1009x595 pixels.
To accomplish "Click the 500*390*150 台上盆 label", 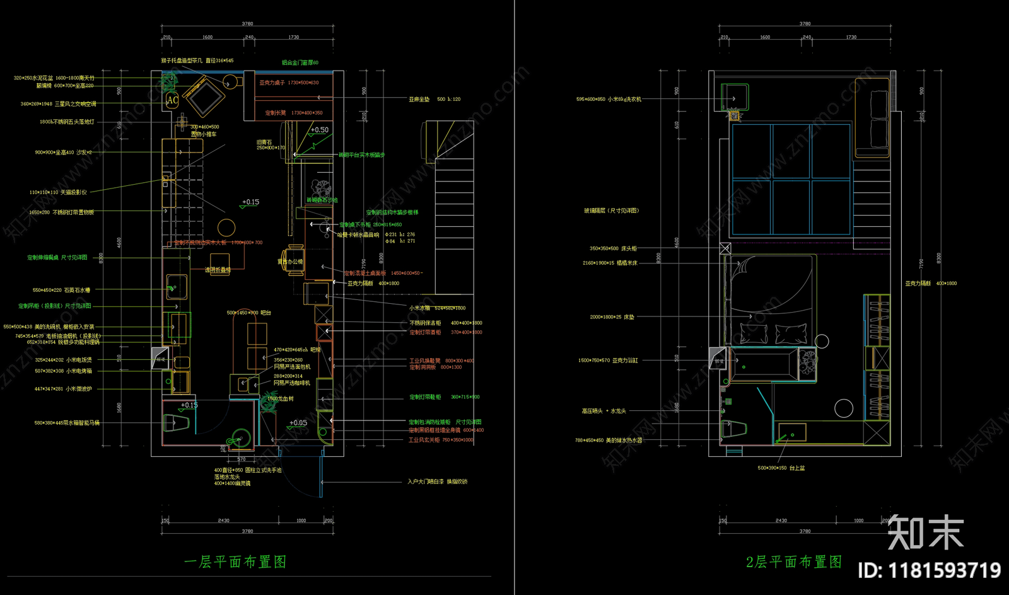I will click(781, 468).
